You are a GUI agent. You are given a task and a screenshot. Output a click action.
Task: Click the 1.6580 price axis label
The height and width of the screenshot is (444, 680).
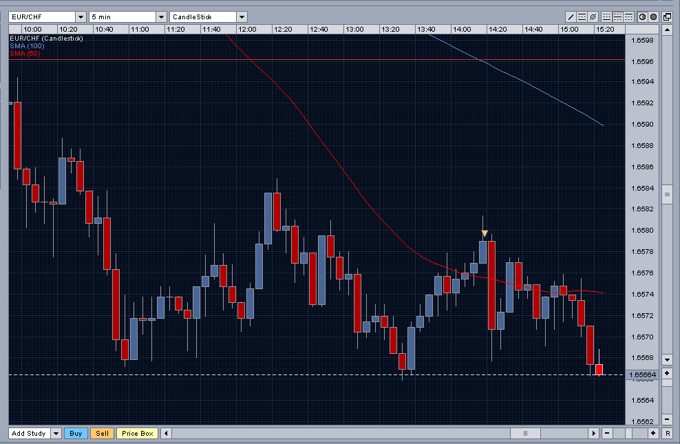tap(642, 230)
